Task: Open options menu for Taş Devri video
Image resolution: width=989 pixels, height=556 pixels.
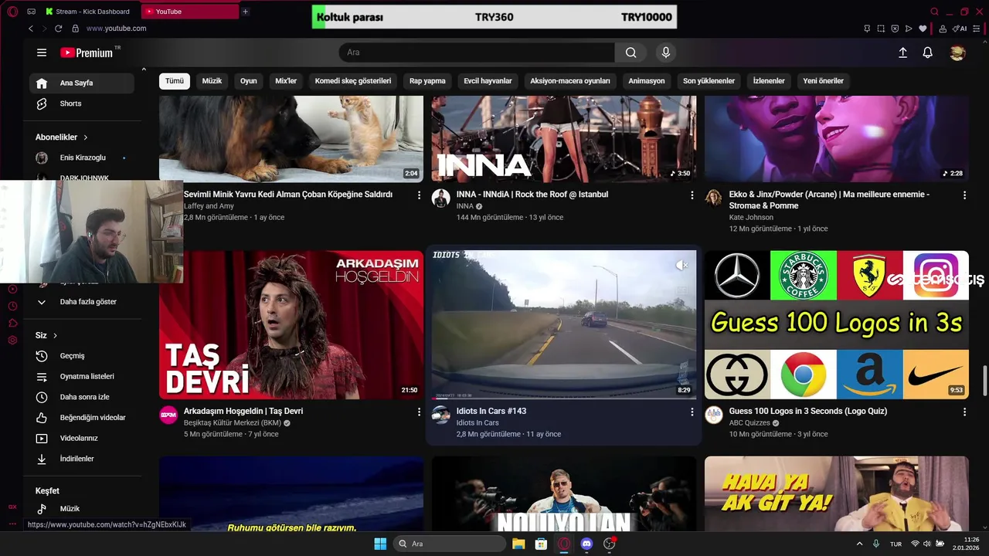Action: point(420,412)
